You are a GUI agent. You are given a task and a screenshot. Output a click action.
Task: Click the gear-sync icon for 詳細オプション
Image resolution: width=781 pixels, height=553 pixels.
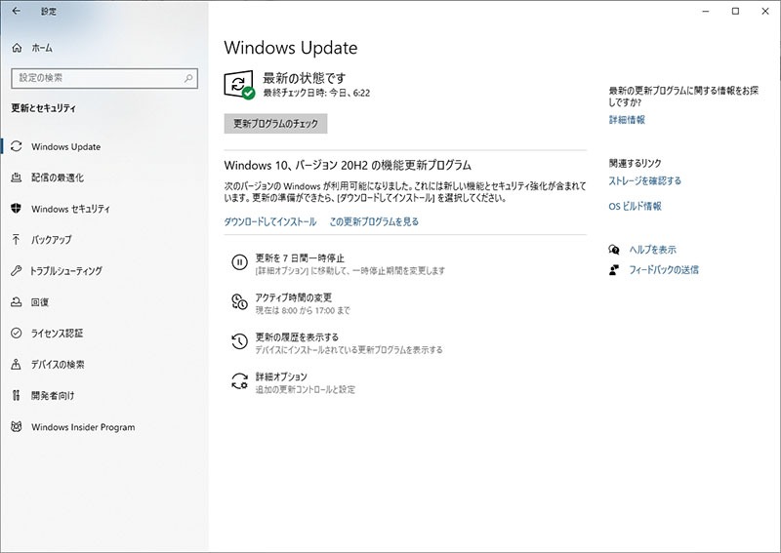[x=239, y=380]
